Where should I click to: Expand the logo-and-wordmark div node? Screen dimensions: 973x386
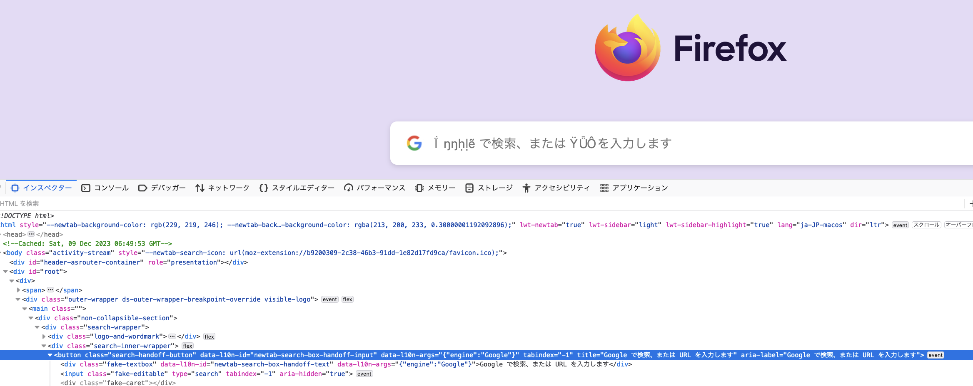coord(44,337)
